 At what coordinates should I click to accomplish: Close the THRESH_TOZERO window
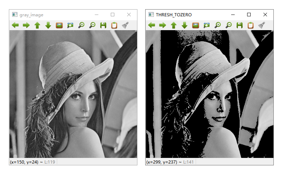[x=265, y=15]
